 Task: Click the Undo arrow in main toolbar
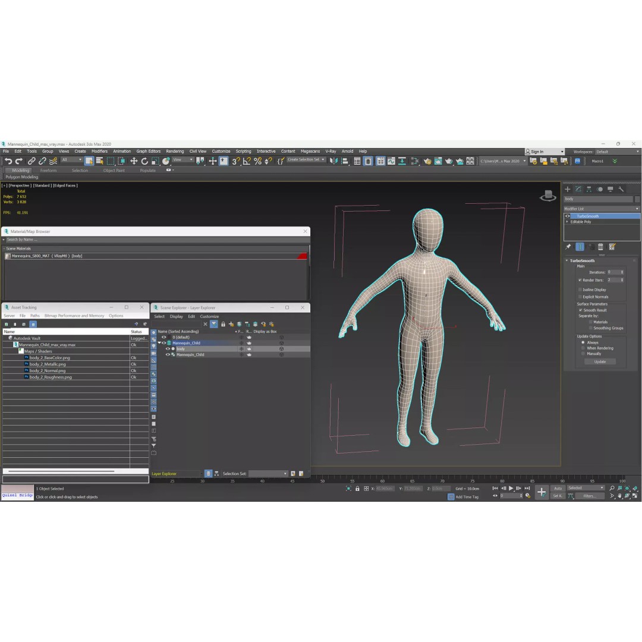coord(8,161)
